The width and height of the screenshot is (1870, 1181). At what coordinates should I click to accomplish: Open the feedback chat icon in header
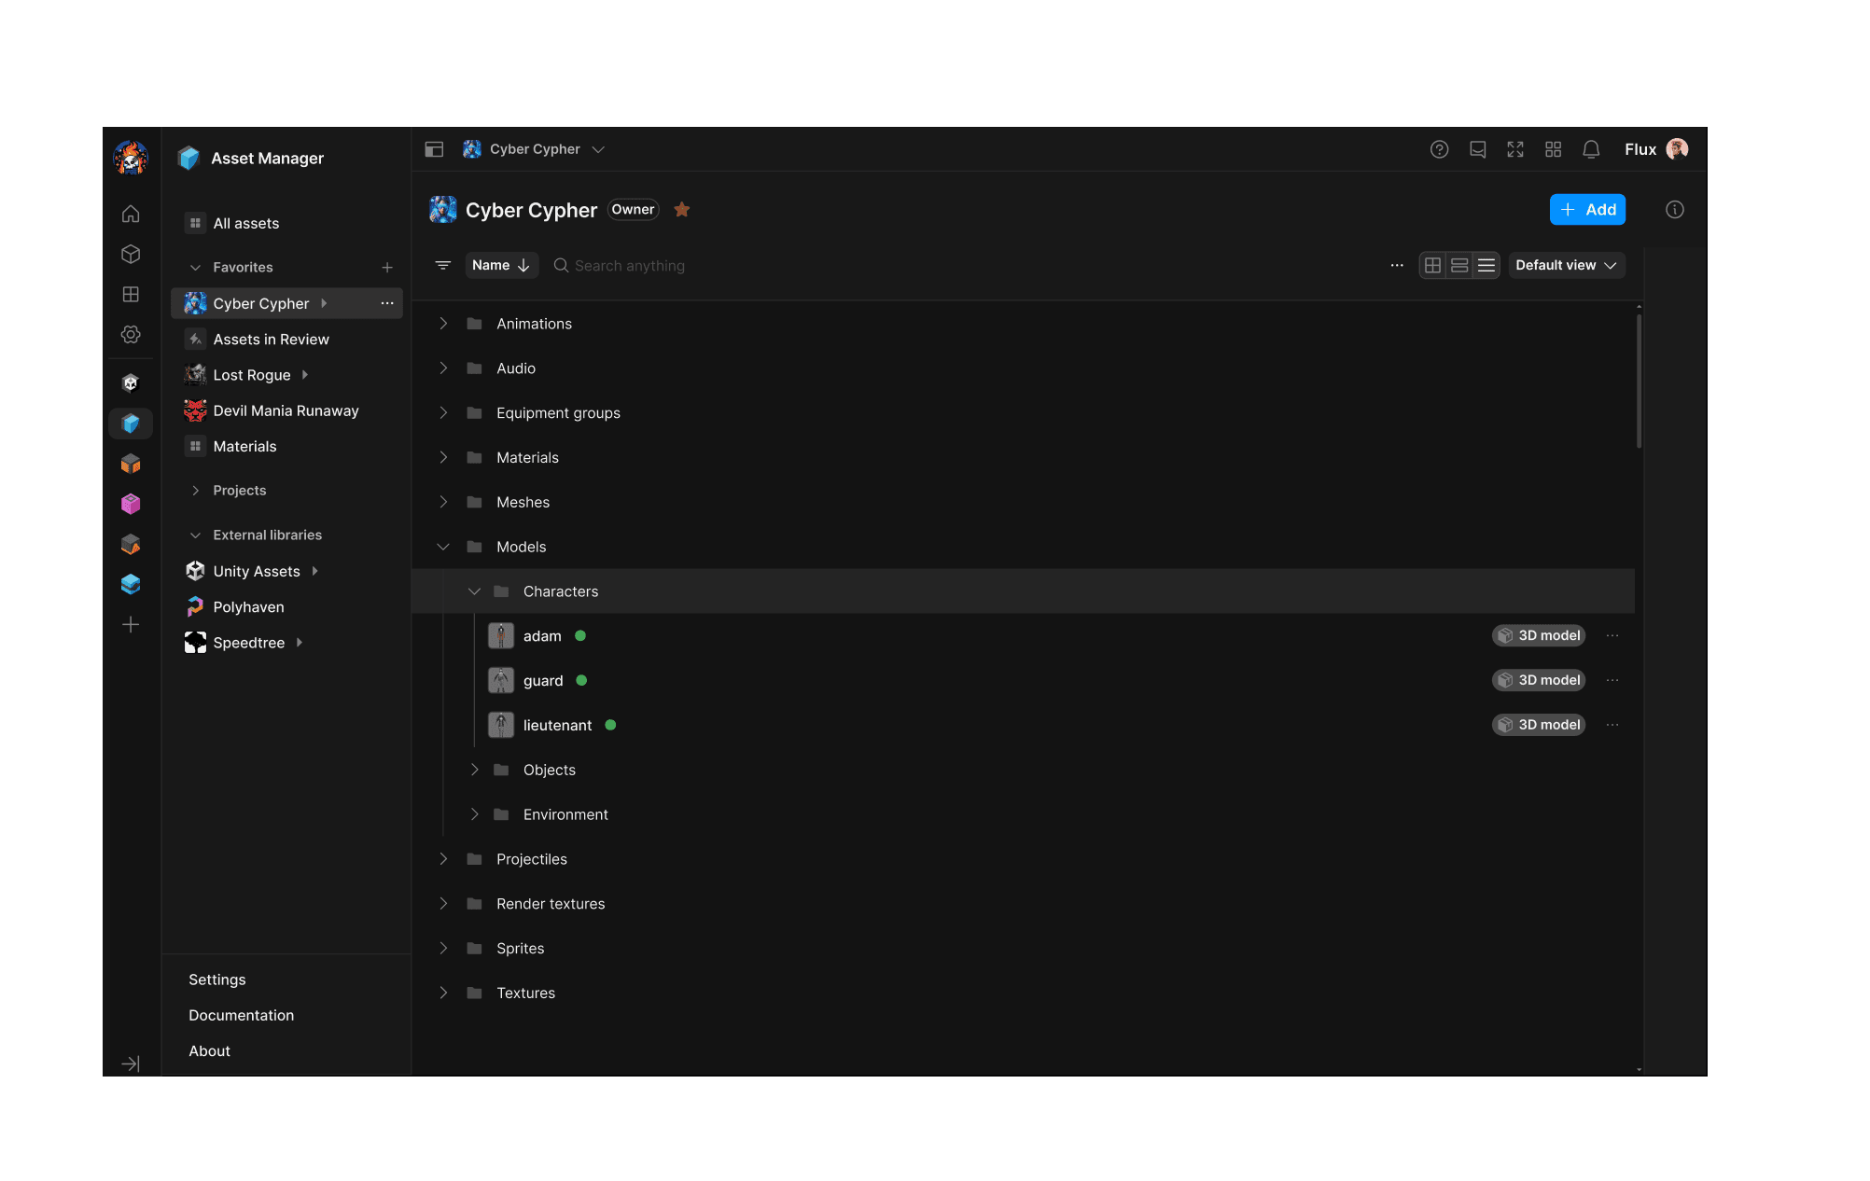click(1477, 149)
